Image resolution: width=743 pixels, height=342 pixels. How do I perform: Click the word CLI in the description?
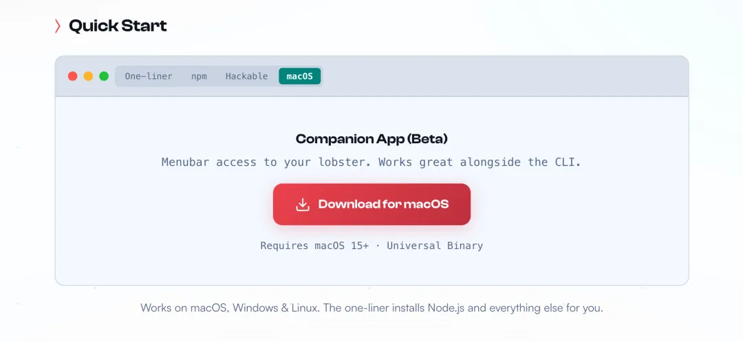point(568,162)
